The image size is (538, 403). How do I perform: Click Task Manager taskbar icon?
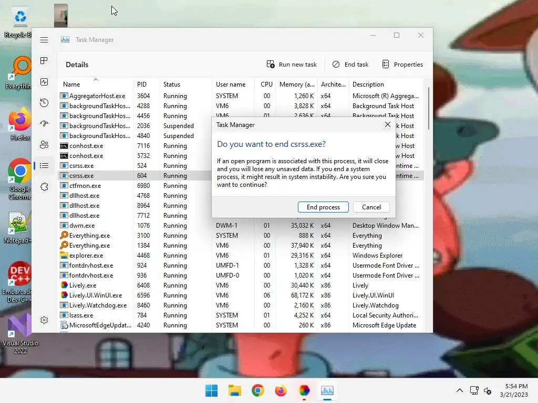327,390
